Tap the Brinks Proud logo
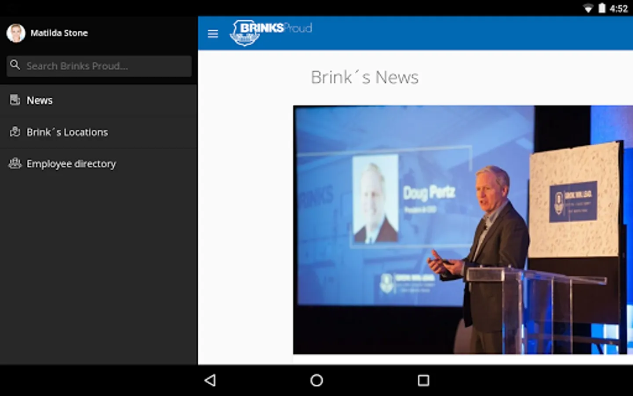This screenshot has height=396, width=633. [x=271, y=33]
